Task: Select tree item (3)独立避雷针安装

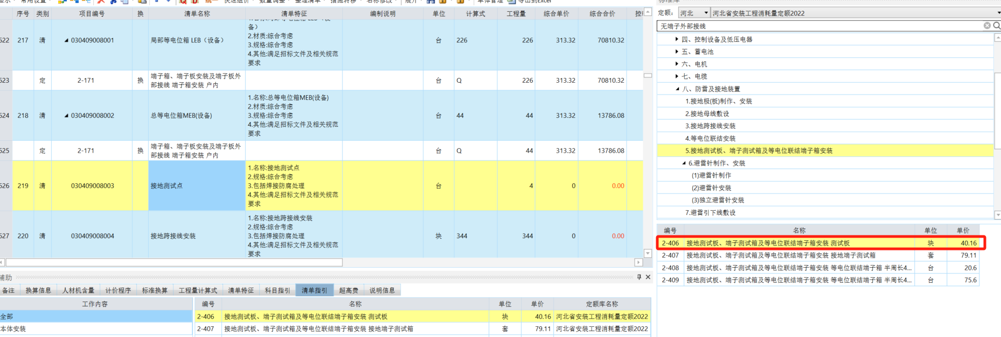Action: [718, 200]
